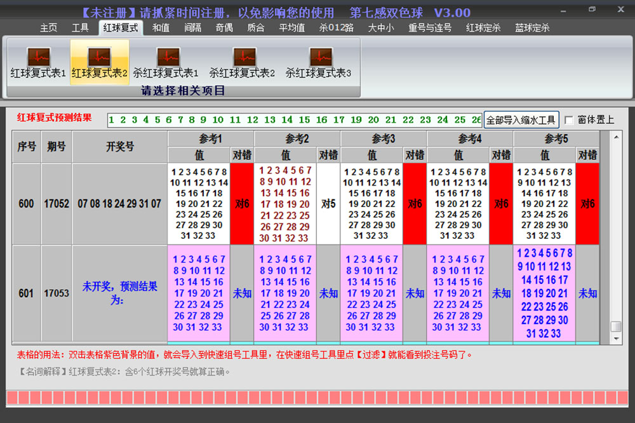The width and height of the screenshot is (635, 423).
Task: Click the 未开奖，预测结果为 cell
Action: tap(119, 293)
